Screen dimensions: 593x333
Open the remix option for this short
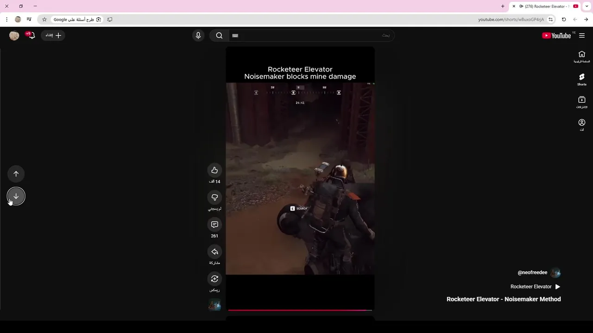[214, 279]
